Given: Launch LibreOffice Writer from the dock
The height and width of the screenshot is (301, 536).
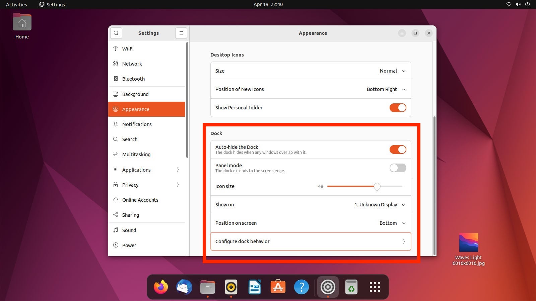Looking at the screenshot, I should click(x=254, y=287).
